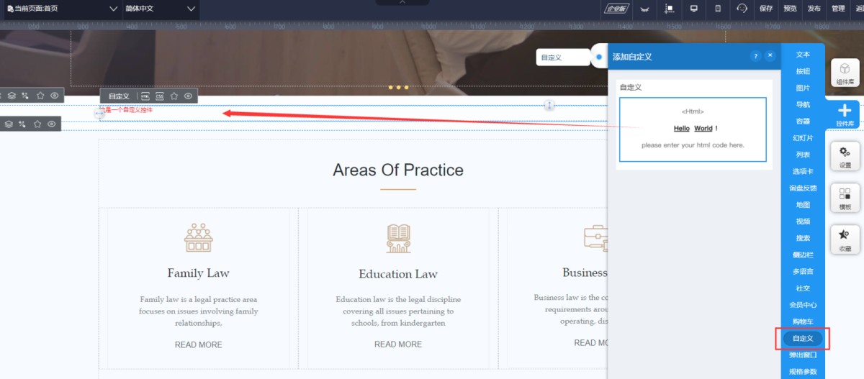Toggle the ruler guides icon in top bar
Image resolution: width=864 pixels, height=379 pixels.
click(669, 9)
